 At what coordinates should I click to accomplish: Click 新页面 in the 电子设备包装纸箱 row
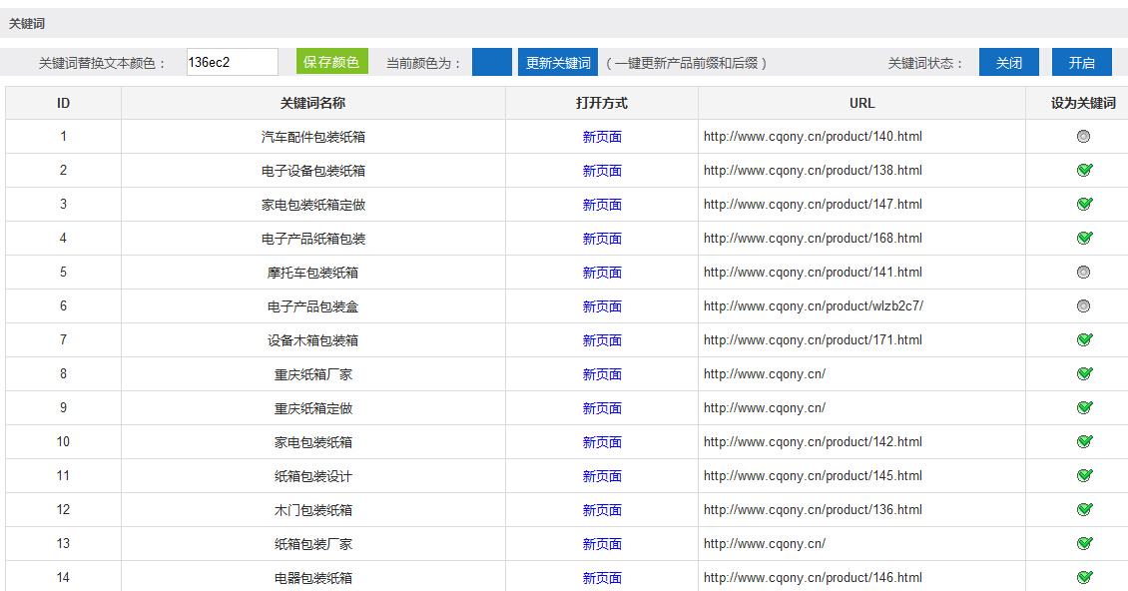[602, 171]
